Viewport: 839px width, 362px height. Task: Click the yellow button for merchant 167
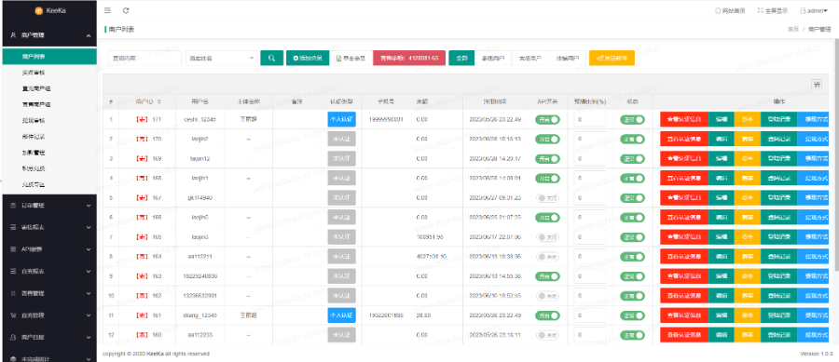click(x=747, y=197)
